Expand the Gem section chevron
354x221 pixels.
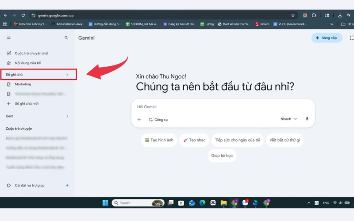pos(67,116)
